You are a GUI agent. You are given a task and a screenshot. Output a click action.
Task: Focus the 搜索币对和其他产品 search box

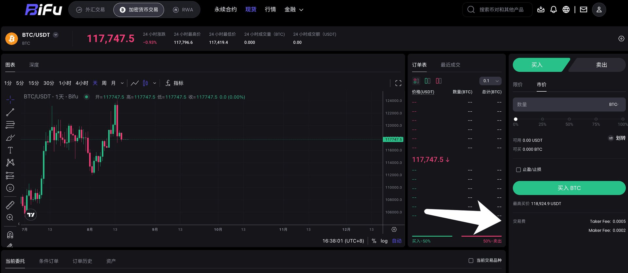[x=497, y=9]
